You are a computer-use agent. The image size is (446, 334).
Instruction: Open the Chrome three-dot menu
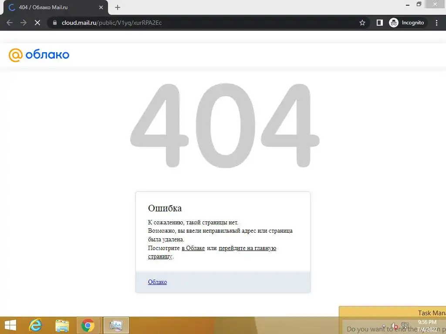coord(436,23)
